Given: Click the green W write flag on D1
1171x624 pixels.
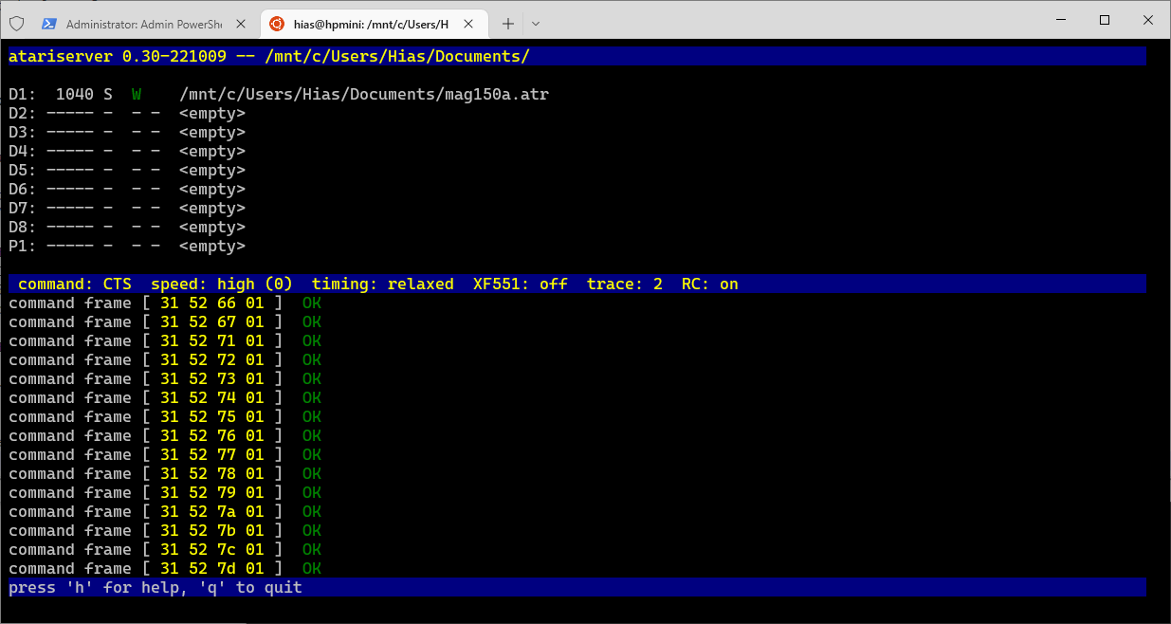Looking at the screenshot, I should (x=137, y=94).
